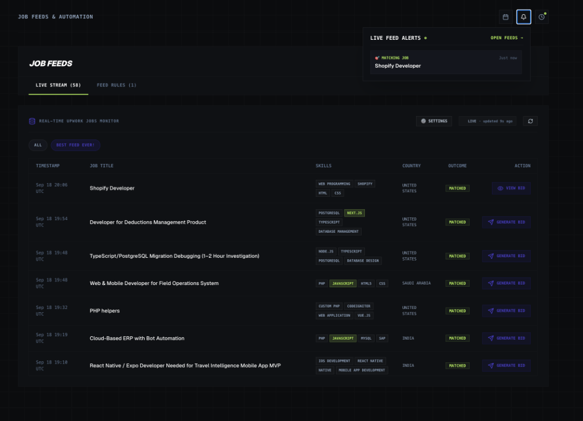Click the DATABASE MANAGEMENT skill tag
Screen dimensions: 583x421
pos(338,232)
